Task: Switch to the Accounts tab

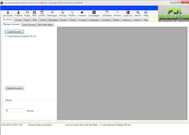Action: point(7,19)
